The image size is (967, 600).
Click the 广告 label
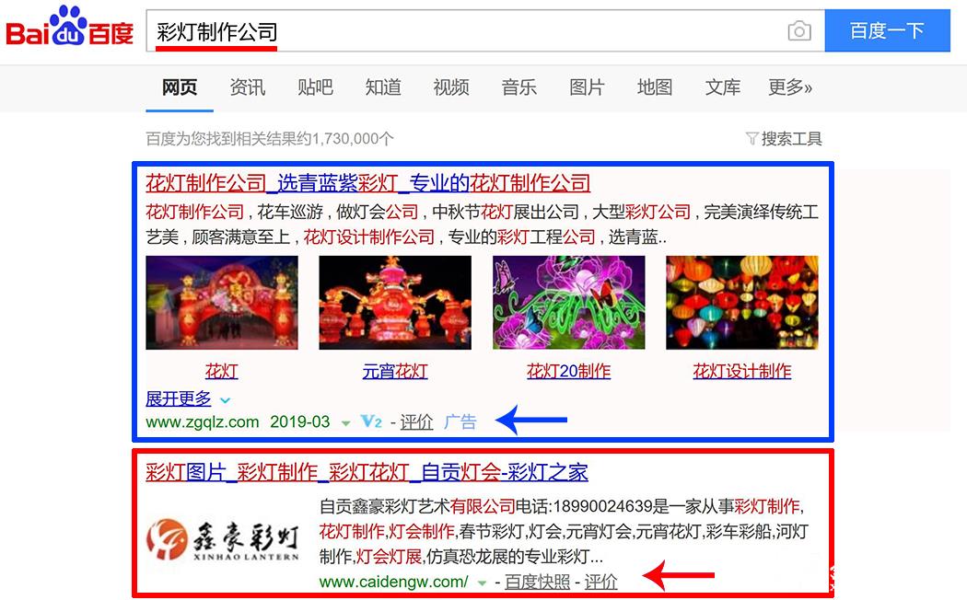pyautogui.click(x=460, y=422)
